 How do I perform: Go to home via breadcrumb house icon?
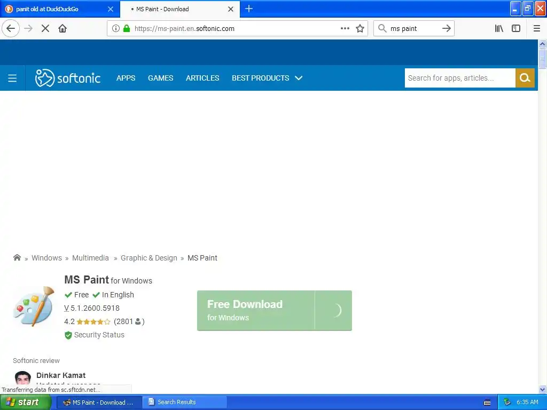pos(17,258)
